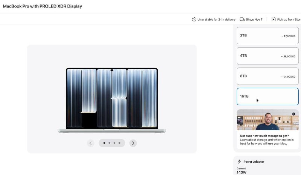Select the 16TB storage option
The width and height of the screenshot is (301, 175).
tap(268, 97)
